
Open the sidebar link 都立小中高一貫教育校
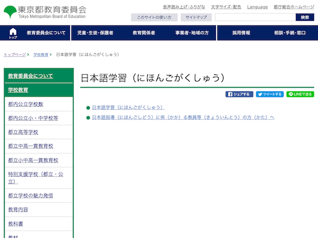(33, 161)
